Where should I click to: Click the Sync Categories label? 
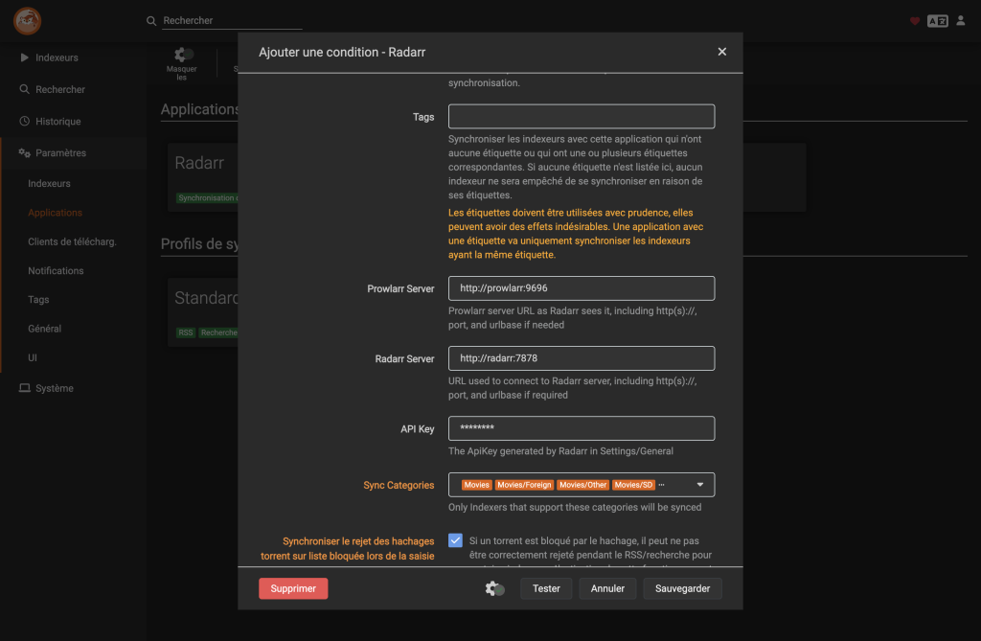(x=399, y=485)
